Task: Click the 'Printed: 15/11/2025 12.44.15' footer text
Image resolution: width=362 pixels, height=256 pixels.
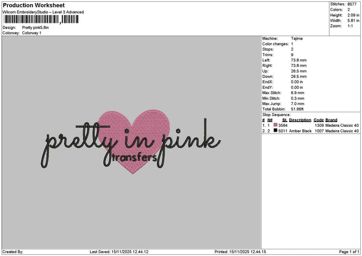Action: click(x=240, y=252)
